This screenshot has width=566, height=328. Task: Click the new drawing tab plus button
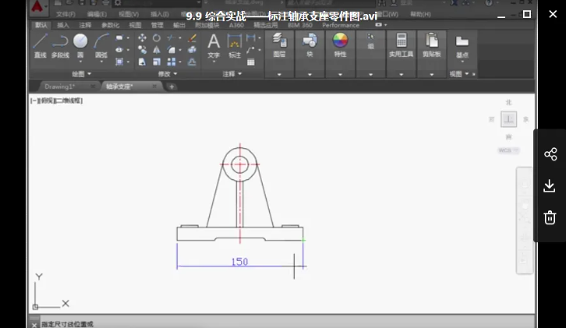[x=172, y=86]
